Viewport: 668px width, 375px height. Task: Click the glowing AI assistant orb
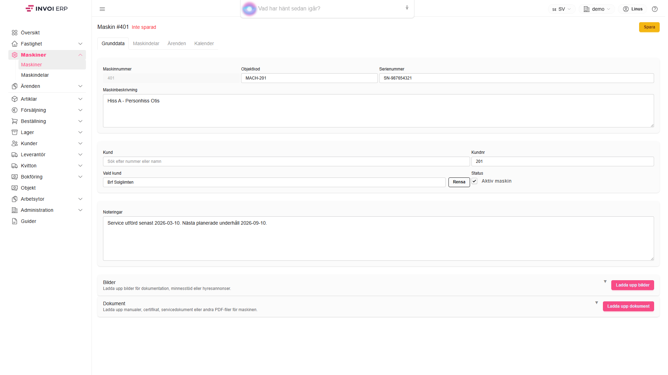click(x=249, y=9)
